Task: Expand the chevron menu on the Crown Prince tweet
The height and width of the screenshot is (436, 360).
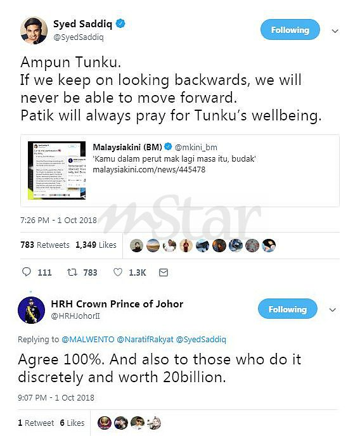Action: 333,310
